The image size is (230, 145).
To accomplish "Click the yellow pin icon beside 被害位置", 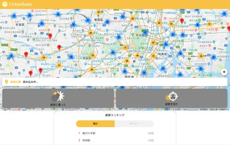I will (x=6, y=82).
